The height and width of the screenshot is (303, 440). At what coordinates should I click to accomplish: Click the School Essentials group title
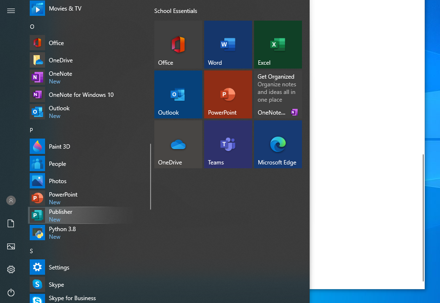pos(175,11)
